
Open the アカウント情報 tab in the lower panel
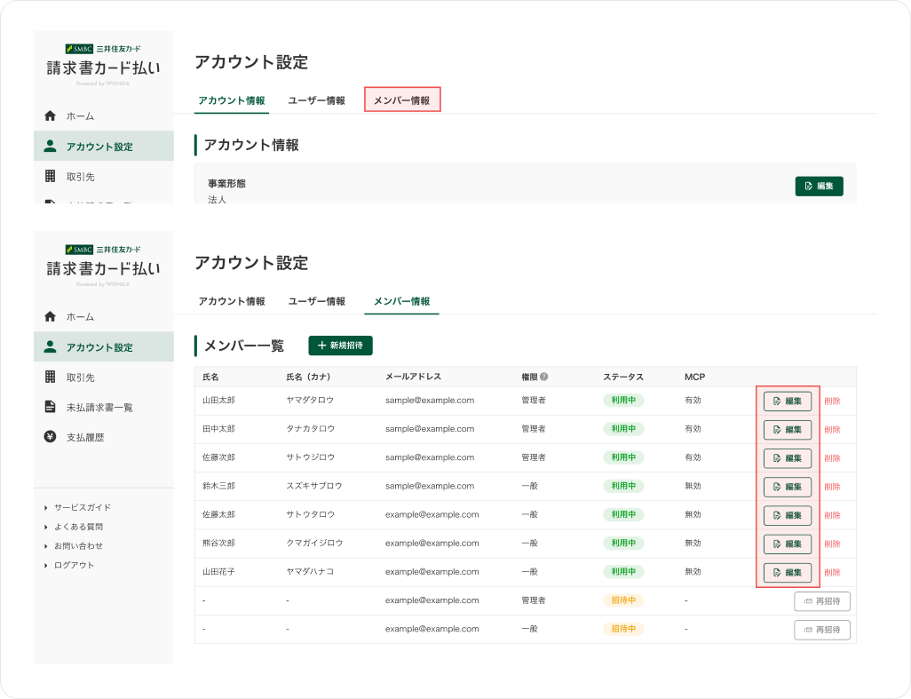coord(231,301)
